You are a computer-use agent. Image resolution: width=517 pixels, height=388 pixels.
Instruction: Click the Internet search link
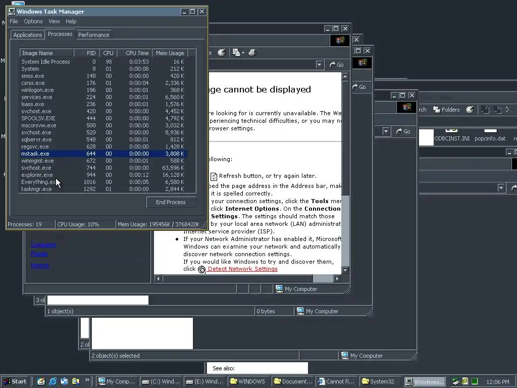pyautogui.click(x=40, y=265)
